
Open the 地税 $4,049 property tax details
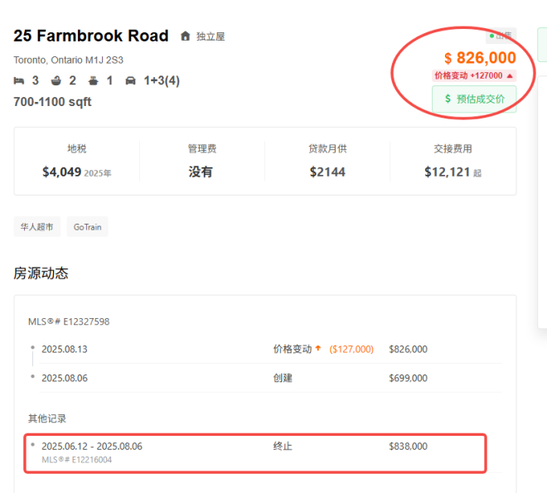point(76,162)
